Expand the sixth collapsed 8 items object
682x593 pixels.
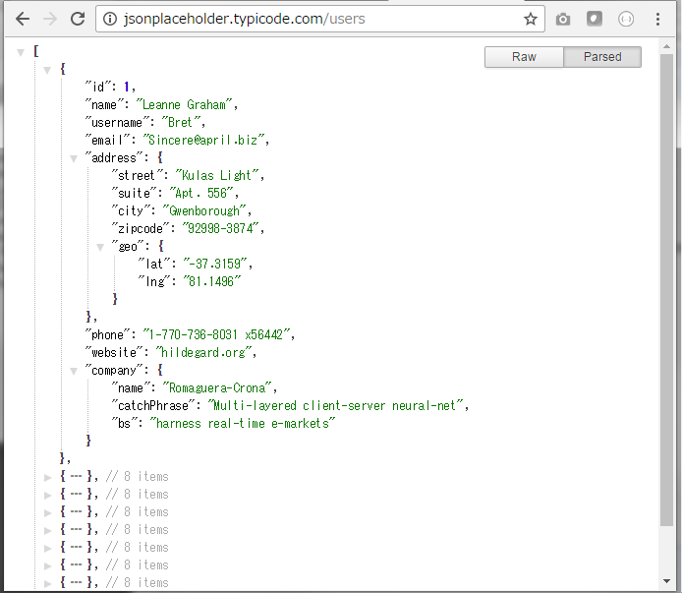pos(47,565)
